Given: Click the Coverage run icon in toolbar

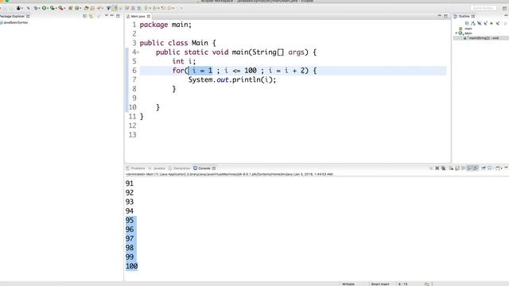Looking at the screenshot, I should 52,8.
